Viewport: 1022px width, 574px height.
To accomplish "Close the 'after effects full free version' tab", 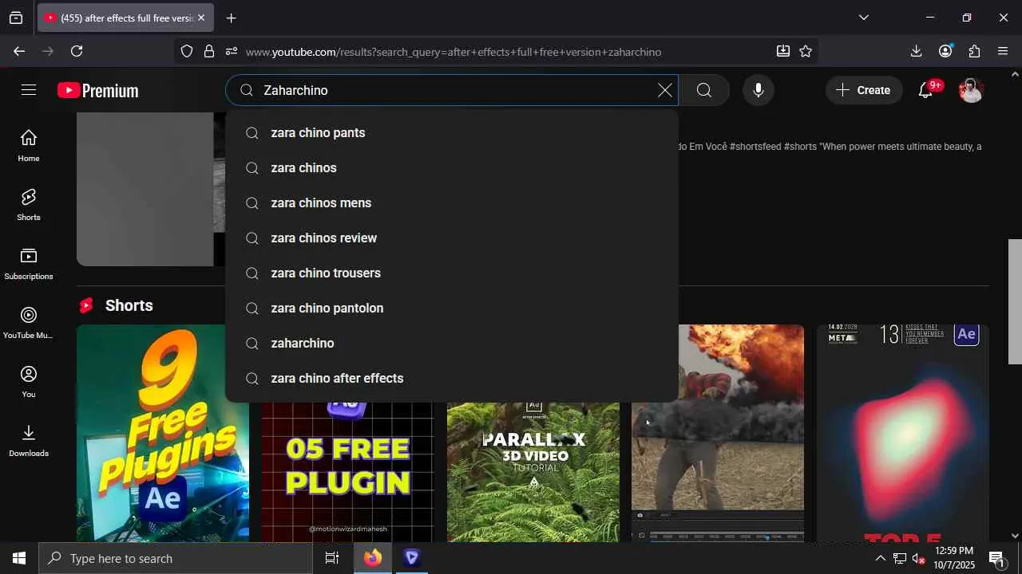I will pyautogui.click(x=200, y=18).
